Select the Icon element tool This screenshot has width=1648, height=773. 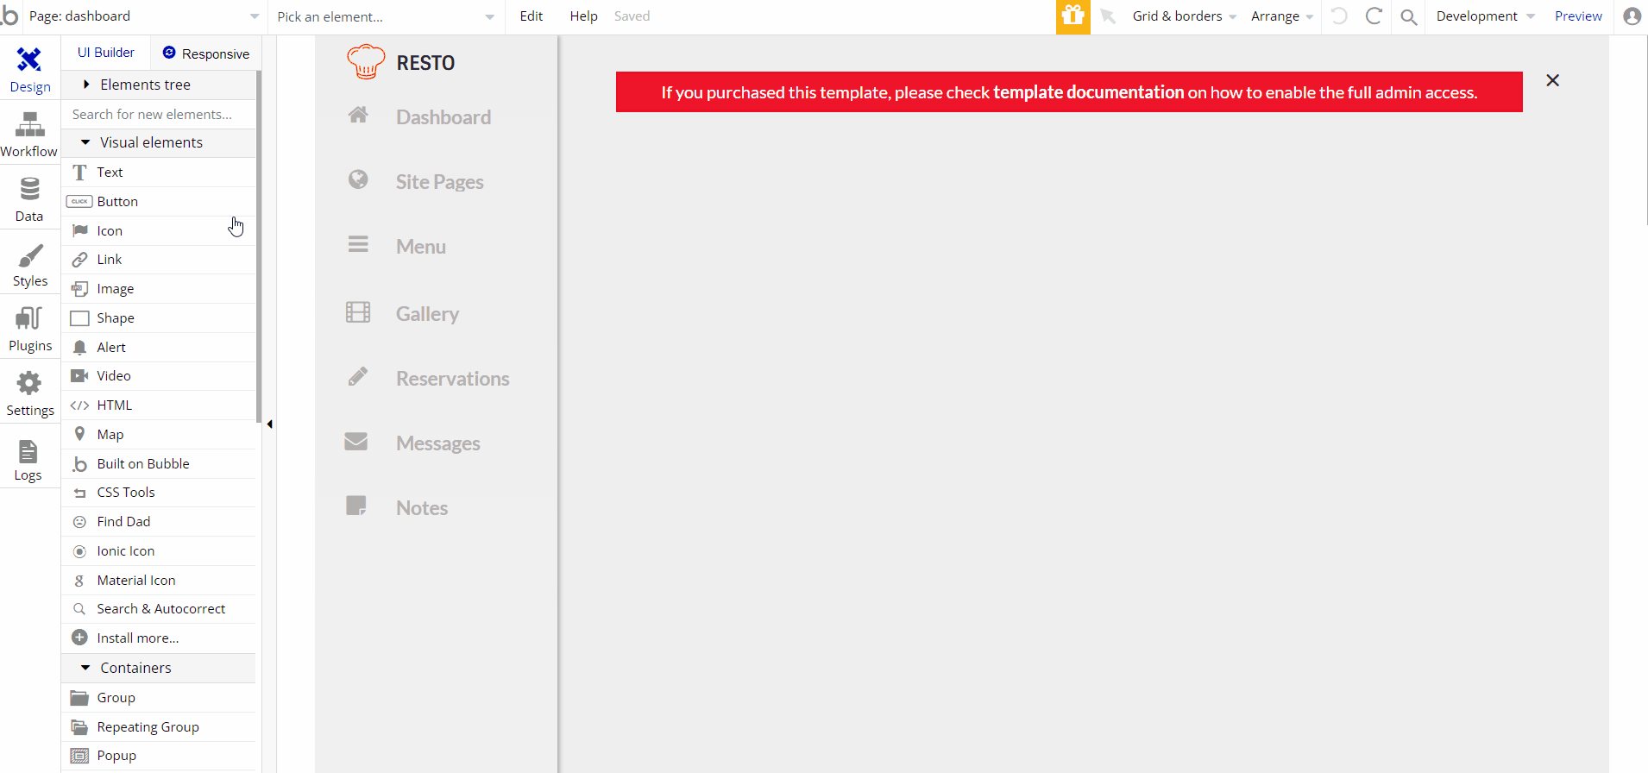159,231
